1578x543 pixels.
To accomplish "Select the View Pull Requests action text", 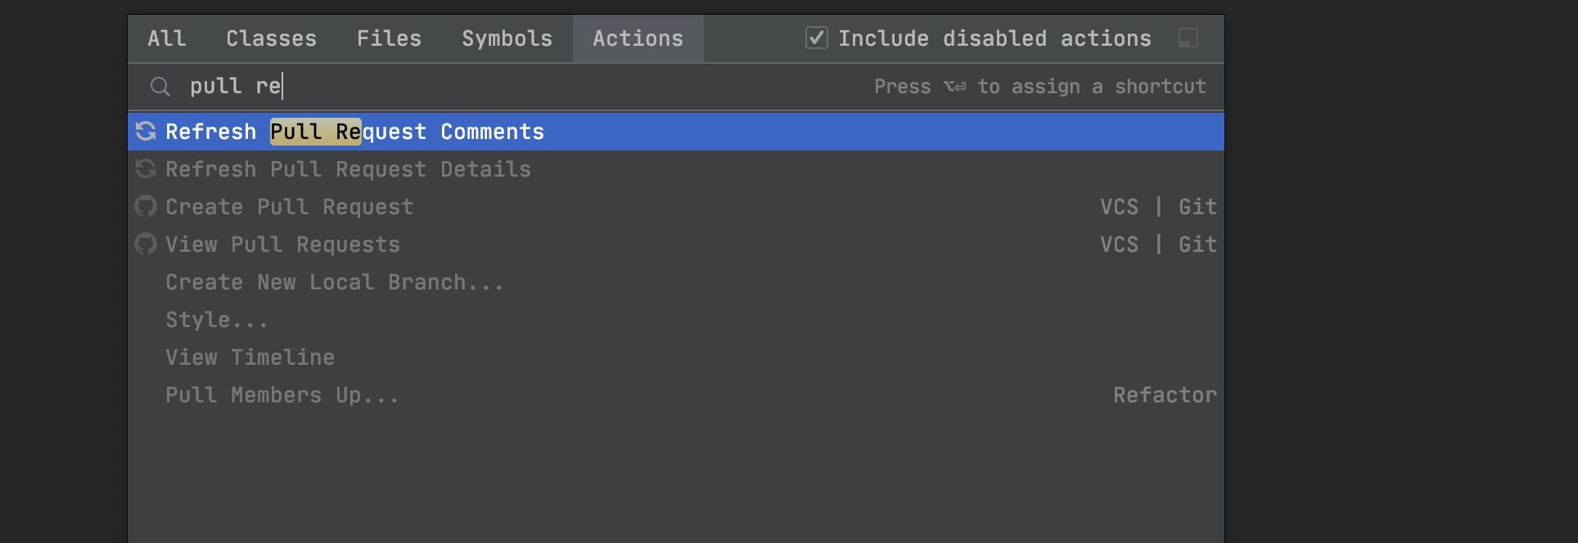I will tap(283, 245).
